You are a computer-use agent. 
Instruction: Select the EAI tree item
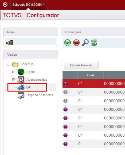pos(29,87)
